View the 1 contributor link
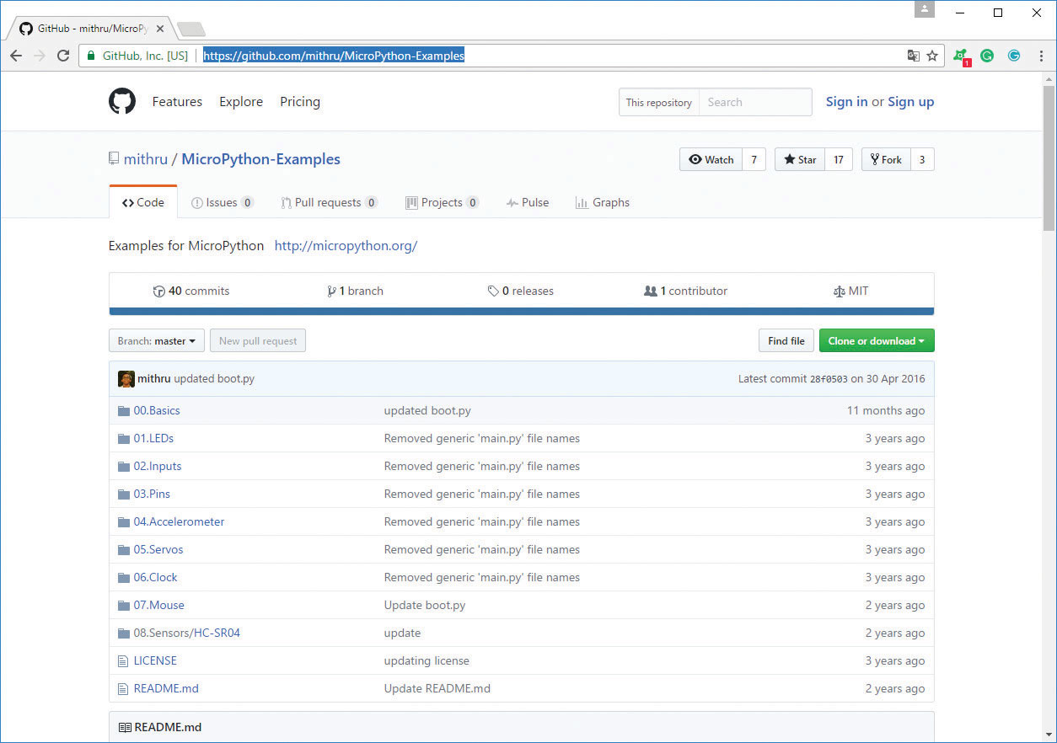The height and width of the screenshot is (743, 1057). point(685,291)
